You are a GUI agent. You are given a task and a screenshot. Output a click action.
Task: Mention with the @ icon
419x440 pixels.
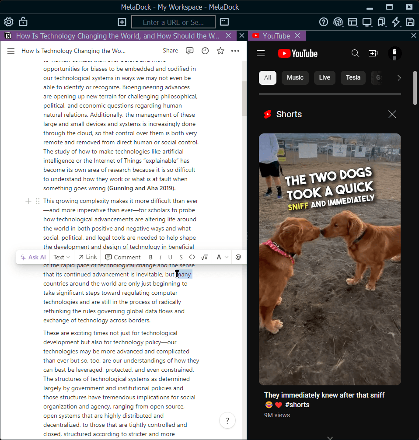point(238,257)
